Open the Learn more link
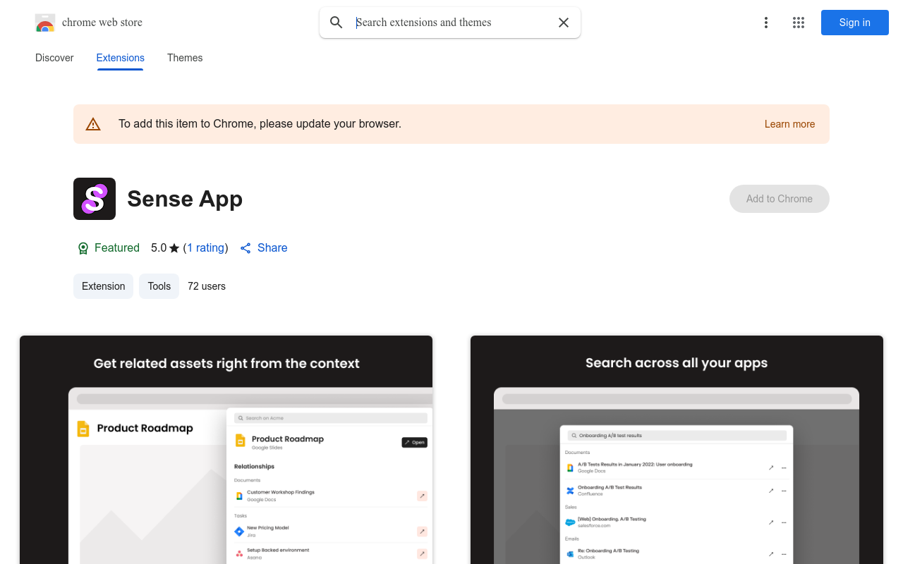The width and height of the screenshot is (903, 564). 789,124
